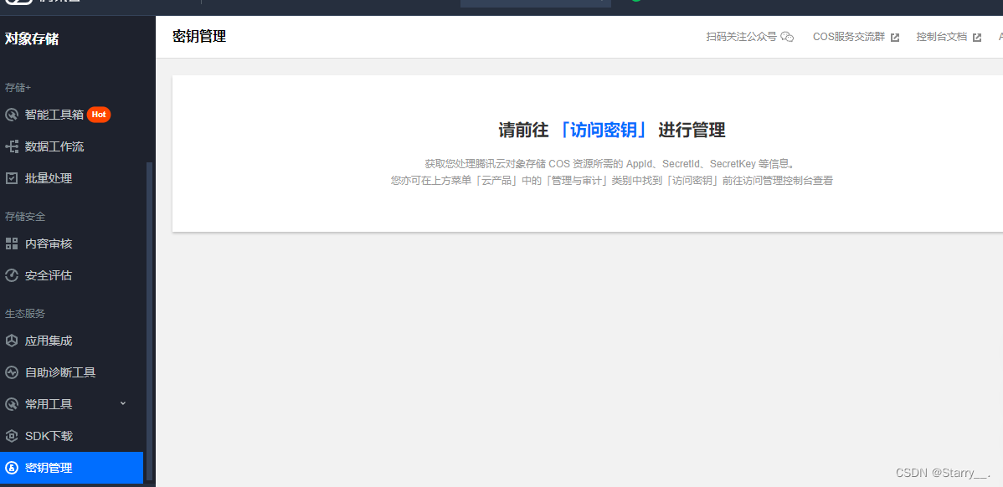Screen dimensions: 1003x487
Task: Click the 智能工具箱 sidebar icon
Action: [12, 115]
